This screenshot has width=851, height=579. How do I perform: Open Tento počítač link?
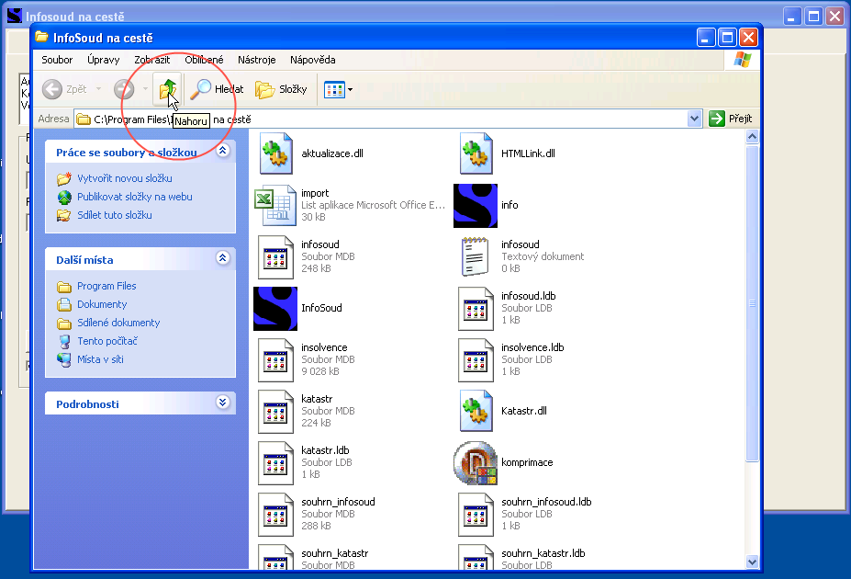point(106,341)
